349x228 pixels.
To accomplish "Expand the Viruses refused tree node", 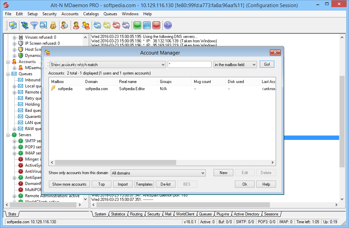I will [x=15, y=38].
